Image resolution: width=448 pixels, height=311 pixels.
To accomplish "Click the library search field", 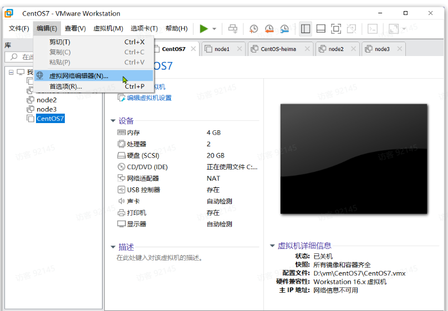I will [x=19, y=57].
